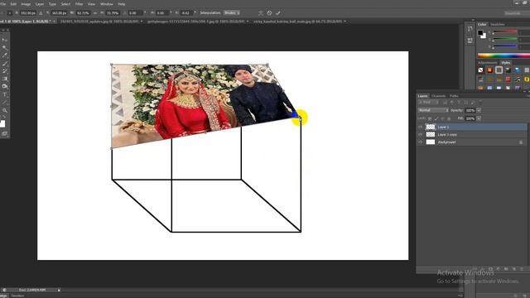The image size is (530, 298).
Task: Open the Normal blend mode dropdown
Action: (433, 110)
